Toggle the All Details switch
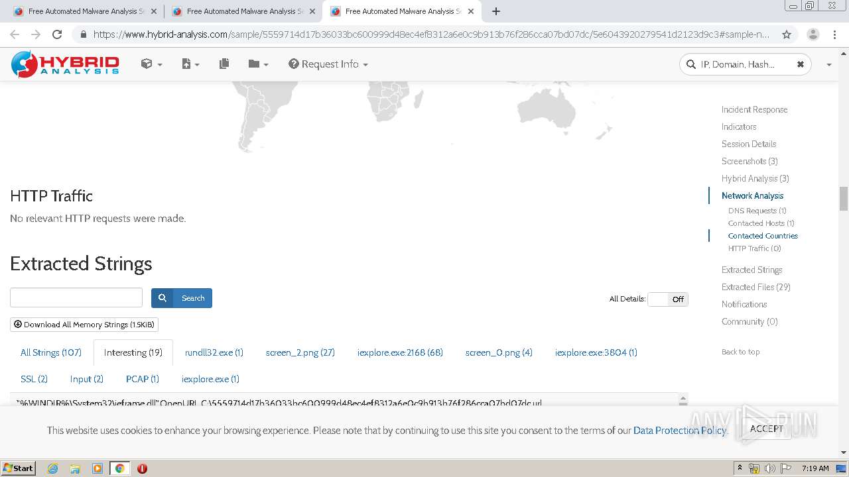This screenshot has width=849, height=477. pyautogui.click(x=668, y=299)
